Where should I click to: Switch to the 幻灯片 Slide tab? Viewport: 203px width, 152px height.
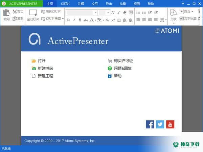(65, 4)
